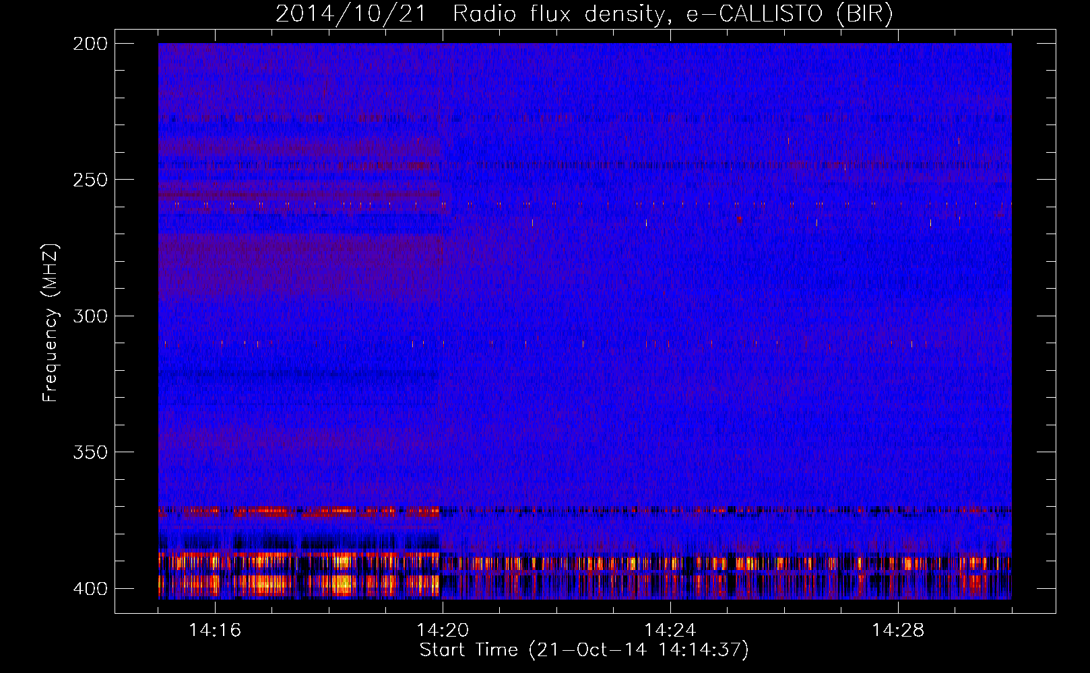The image size is (1090, 673).
Task: Click the 400 frequency tick label
Action: coord(90,588)
